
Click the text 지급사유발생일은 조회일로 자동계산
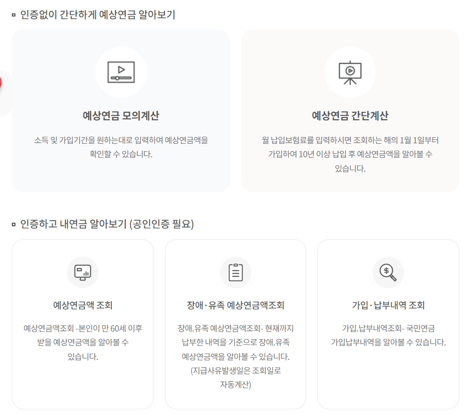[x=236, y=377]
